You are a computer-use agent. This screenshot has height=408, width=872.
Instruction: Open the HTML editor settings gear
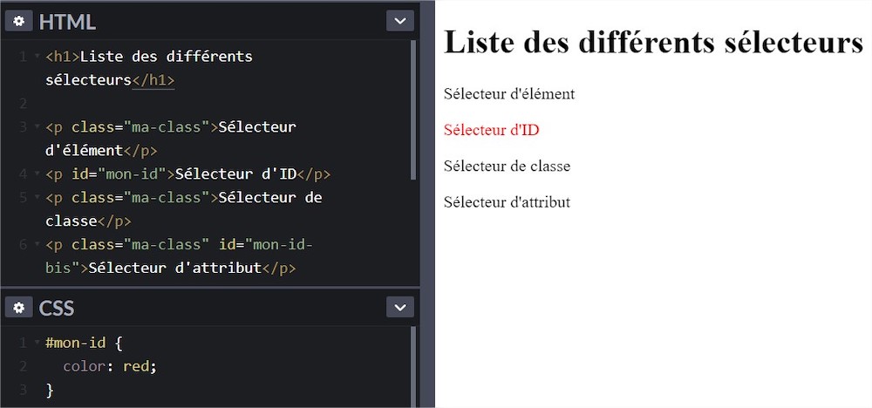pos(19,22)
